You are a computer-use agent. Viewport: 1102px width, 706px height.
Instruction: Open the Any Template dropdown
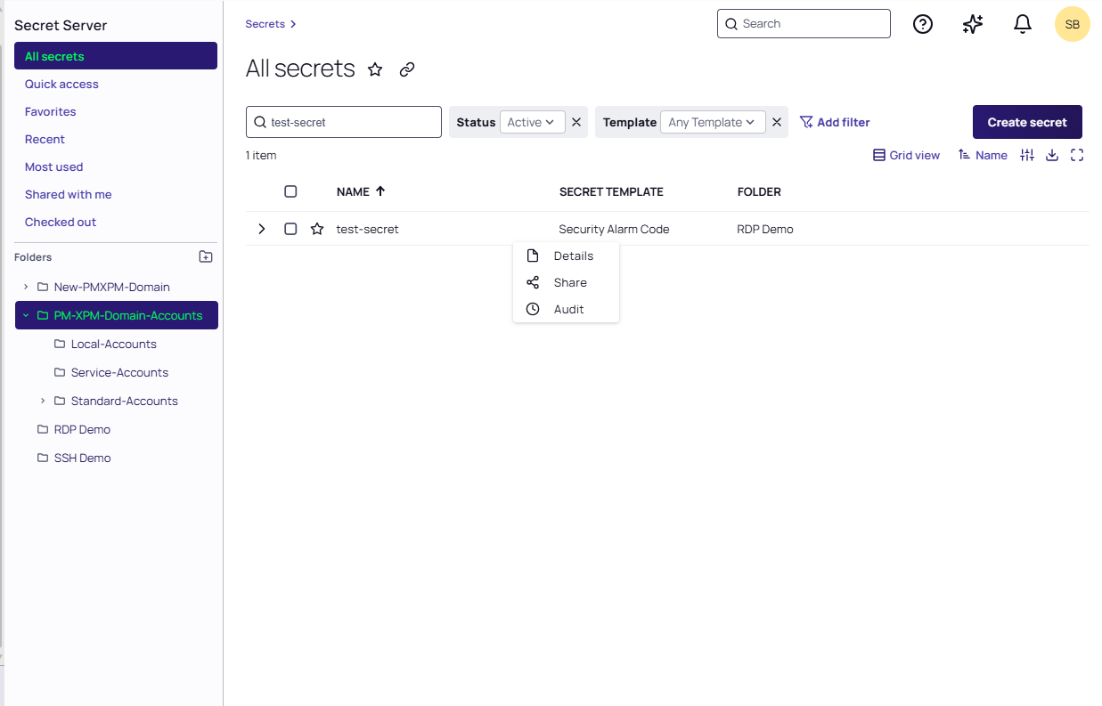click(713, 122)
